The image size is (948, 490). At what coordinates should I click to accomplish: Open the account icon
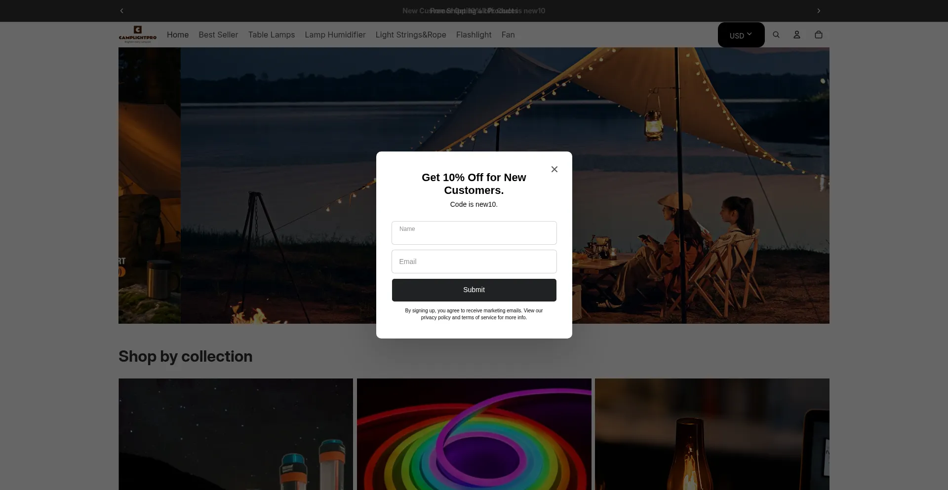pos(796,35)
